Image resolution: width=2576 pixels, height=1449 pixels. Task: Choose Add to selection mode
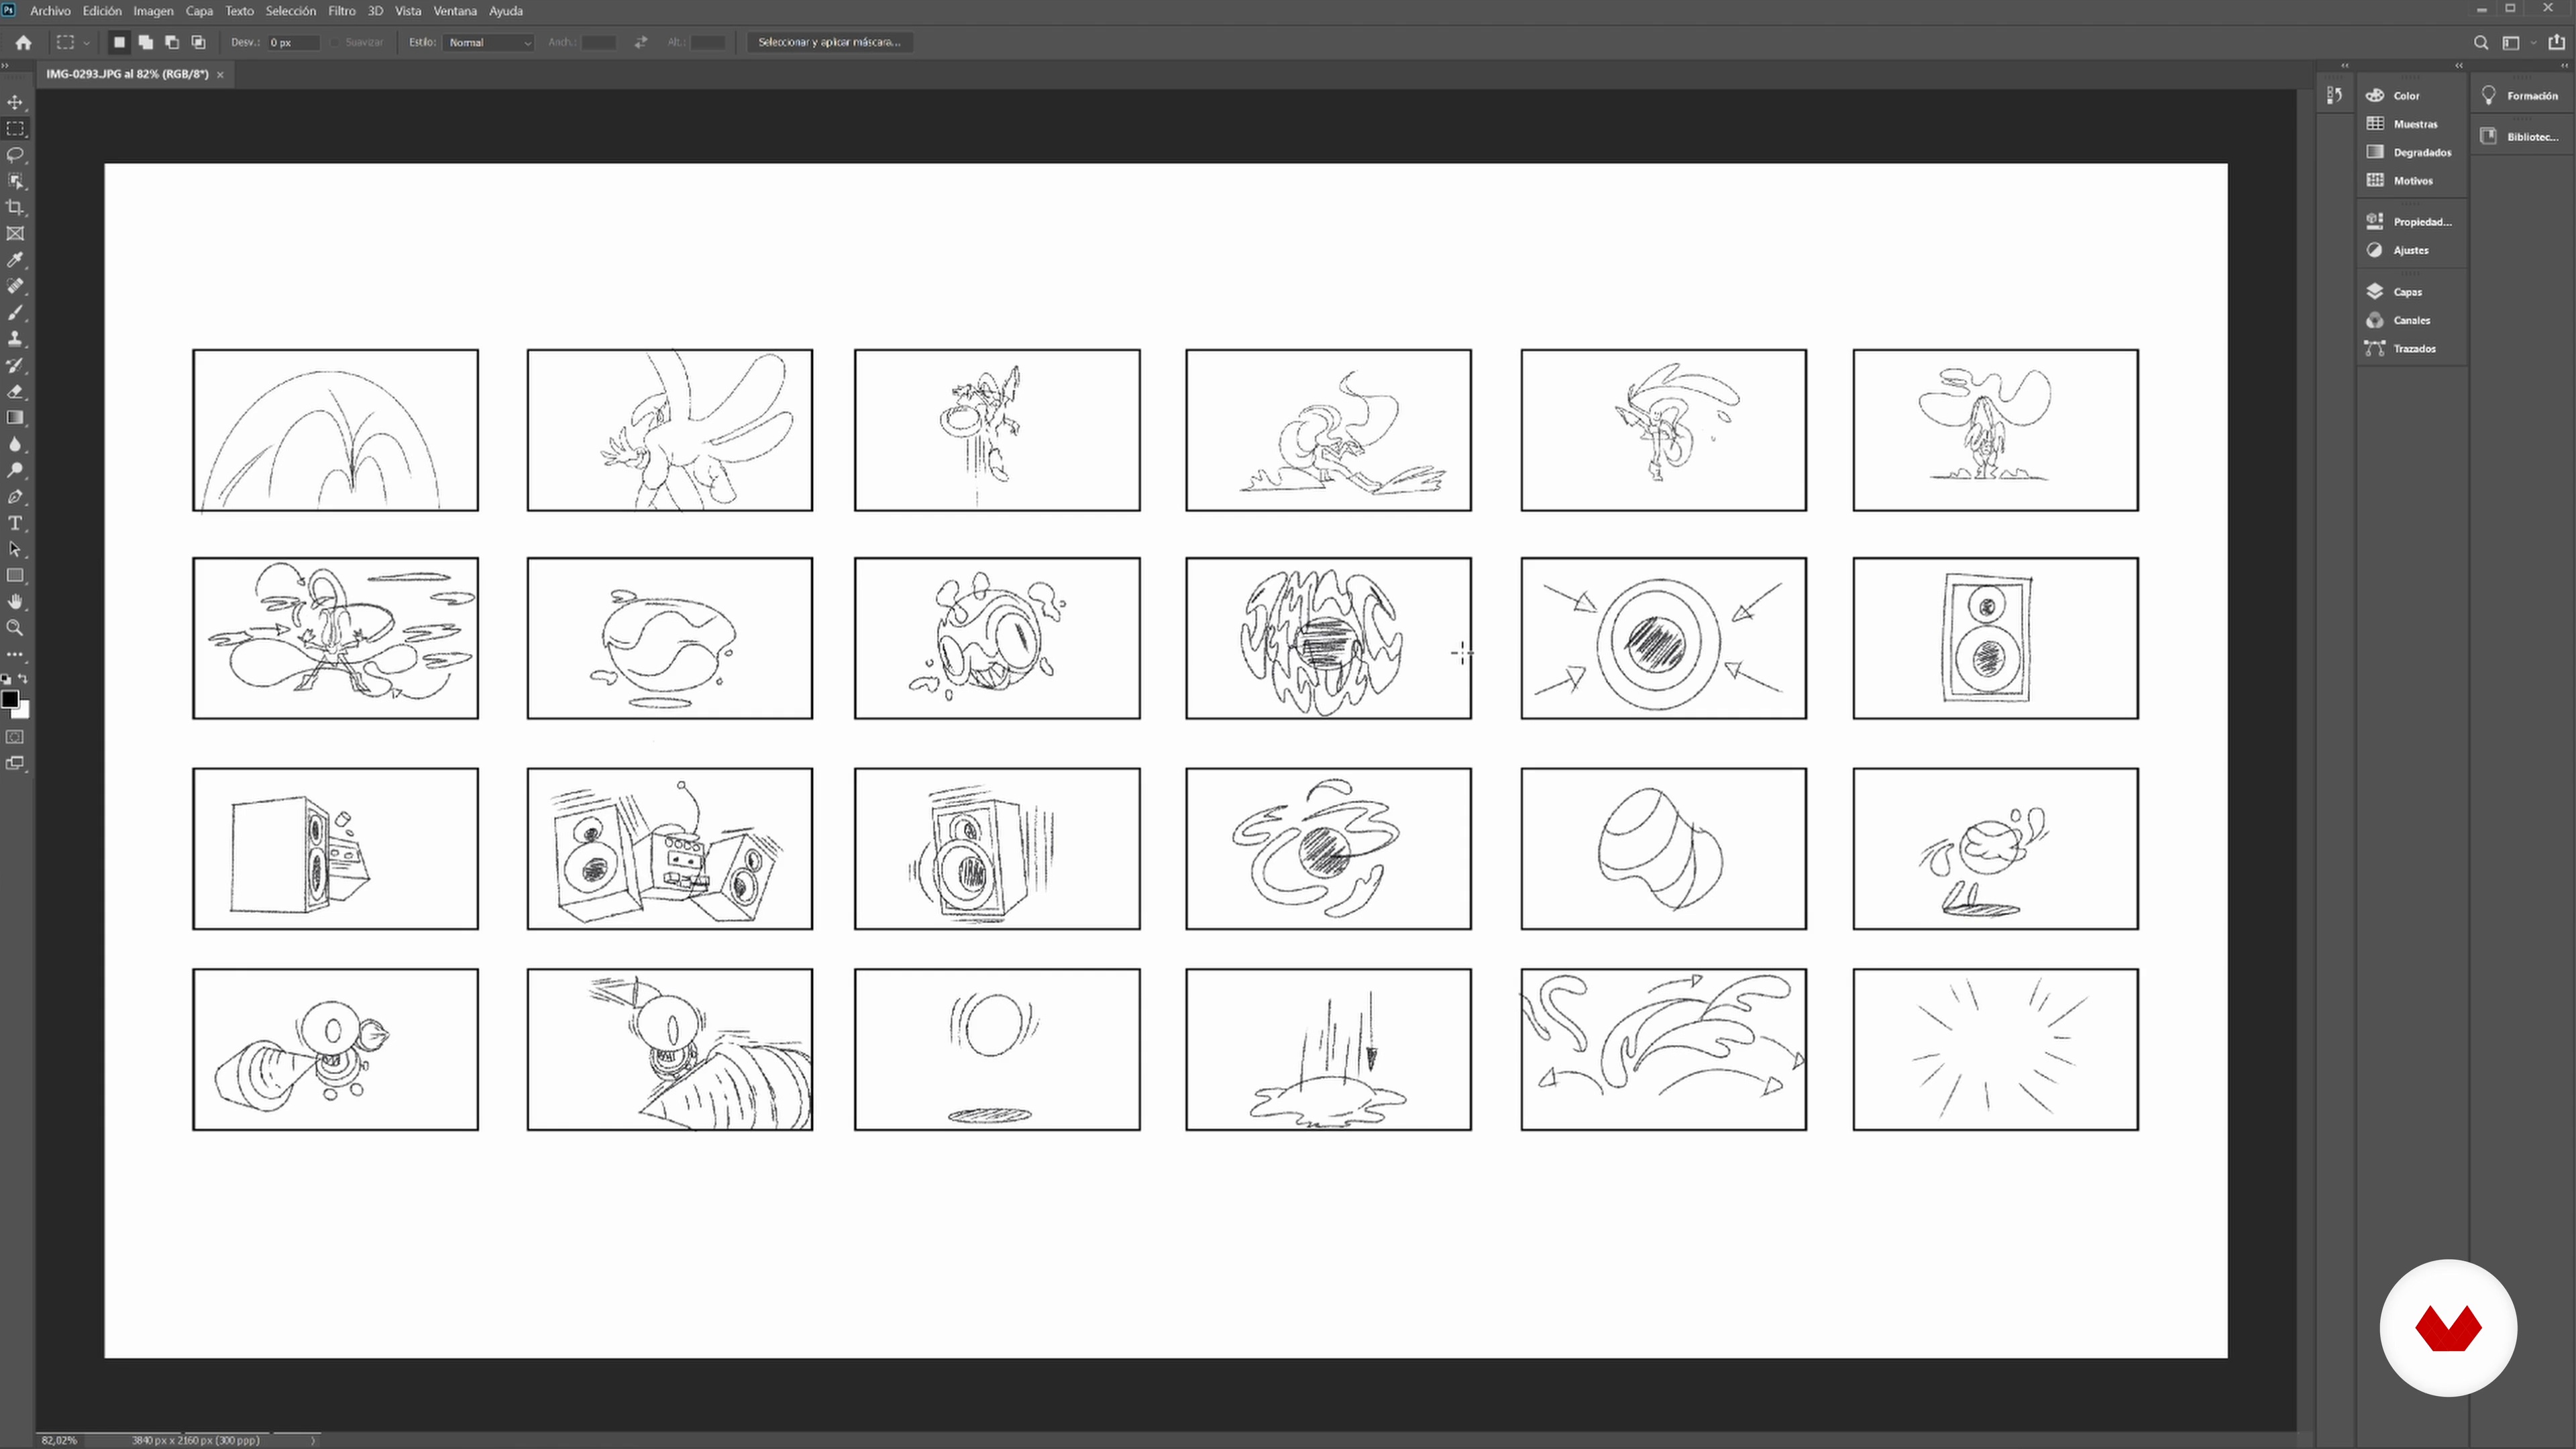pos(146,42)
